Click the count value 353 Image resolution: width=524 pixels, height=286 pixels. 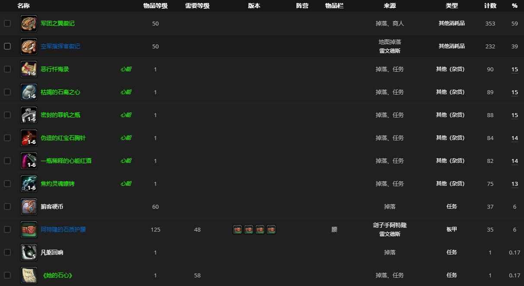pos(490,23)
